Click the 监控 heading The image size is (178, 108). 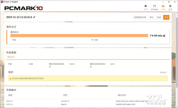(11, 72)
